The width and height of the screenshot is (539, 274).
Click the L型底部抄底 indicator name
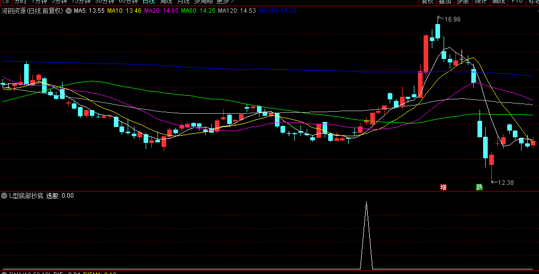tap(26, 196)
